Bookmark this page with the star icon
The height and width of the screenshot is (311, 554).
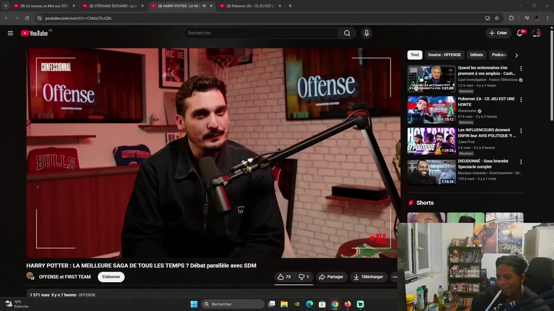pyautogui.click(x=497, y=18)
